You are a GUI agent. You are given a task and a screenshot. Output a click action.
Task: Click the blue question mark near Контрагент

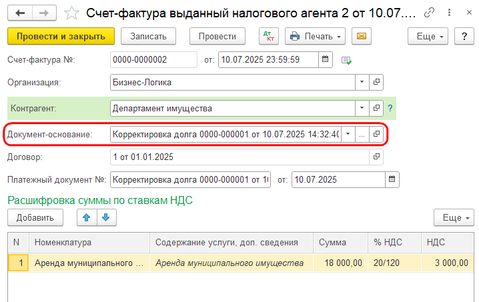(390, 108)
